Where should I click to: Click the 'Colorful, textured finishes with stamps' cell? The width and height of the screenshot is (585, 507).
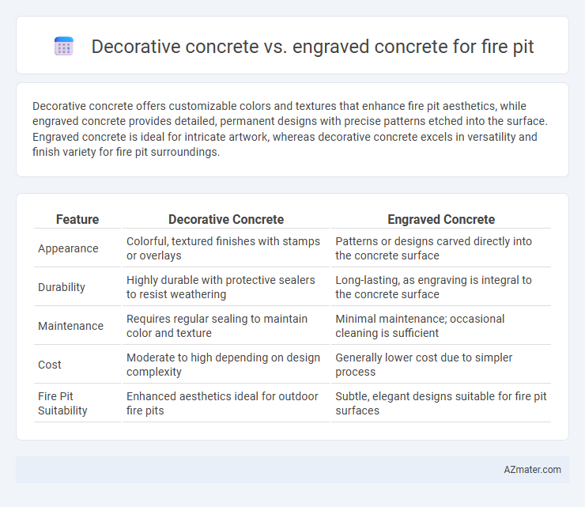223,248
